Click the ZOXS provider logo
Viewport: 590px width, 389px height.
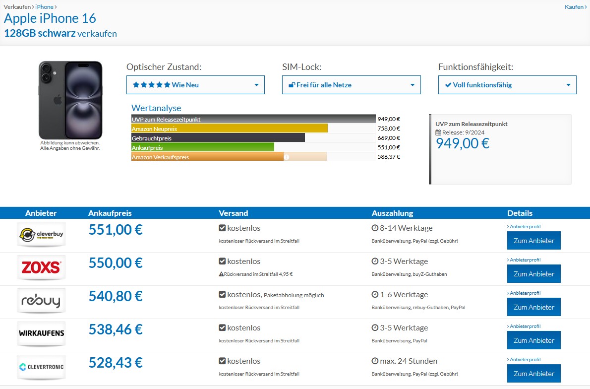coord(41,267)
